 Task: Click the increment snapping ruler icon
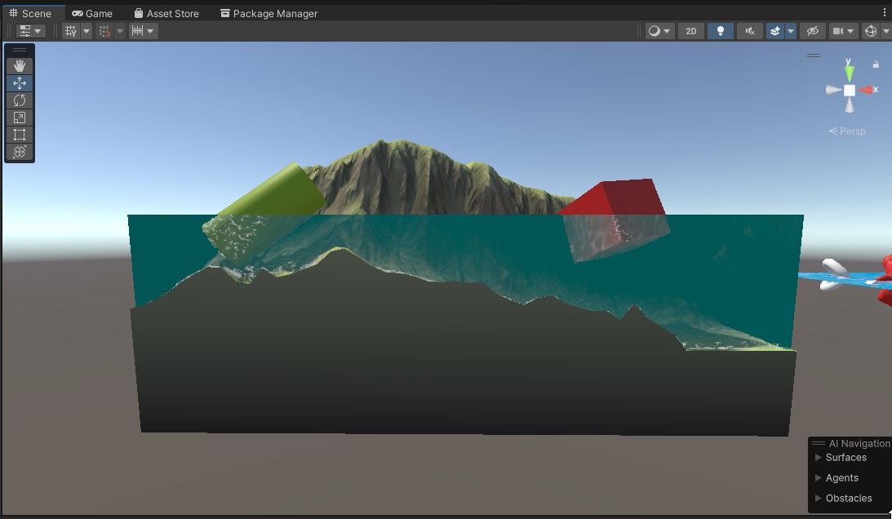pyautogui.click(x=137, y=31)
